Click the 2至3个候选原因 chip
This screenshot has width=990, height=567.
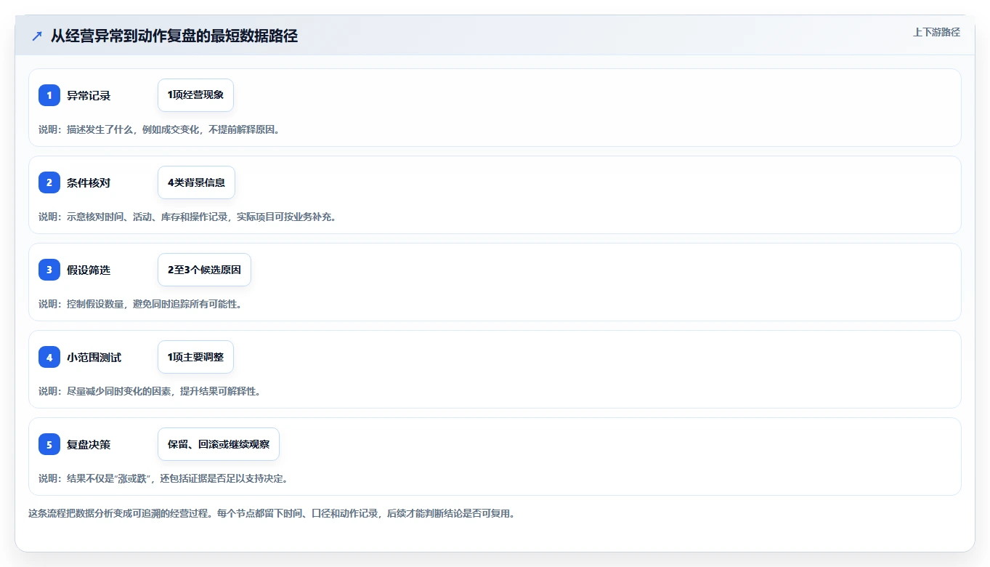(204, 270)
